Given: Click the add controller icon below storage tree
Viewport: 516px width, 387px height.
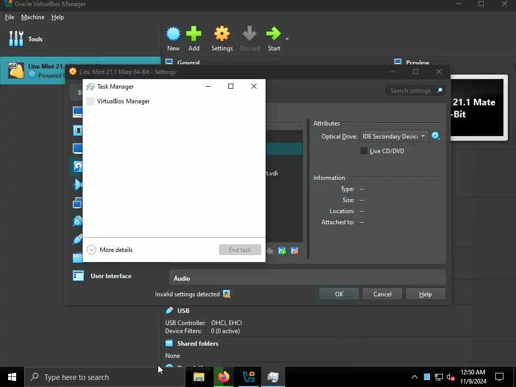Looking at the screenshot, I should tap(282, 251).
